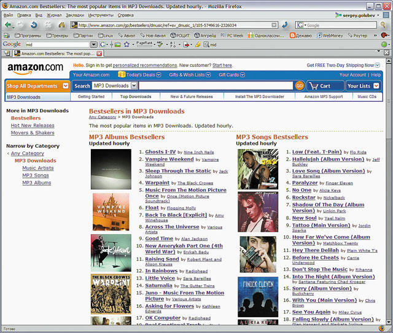The image size is (393, 333).
Task: Open the Ghosts I-IV album link
Action: (x=160, y=151)
